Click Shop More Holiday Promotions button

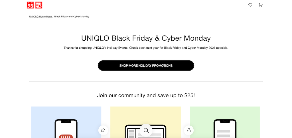[146, 65]
